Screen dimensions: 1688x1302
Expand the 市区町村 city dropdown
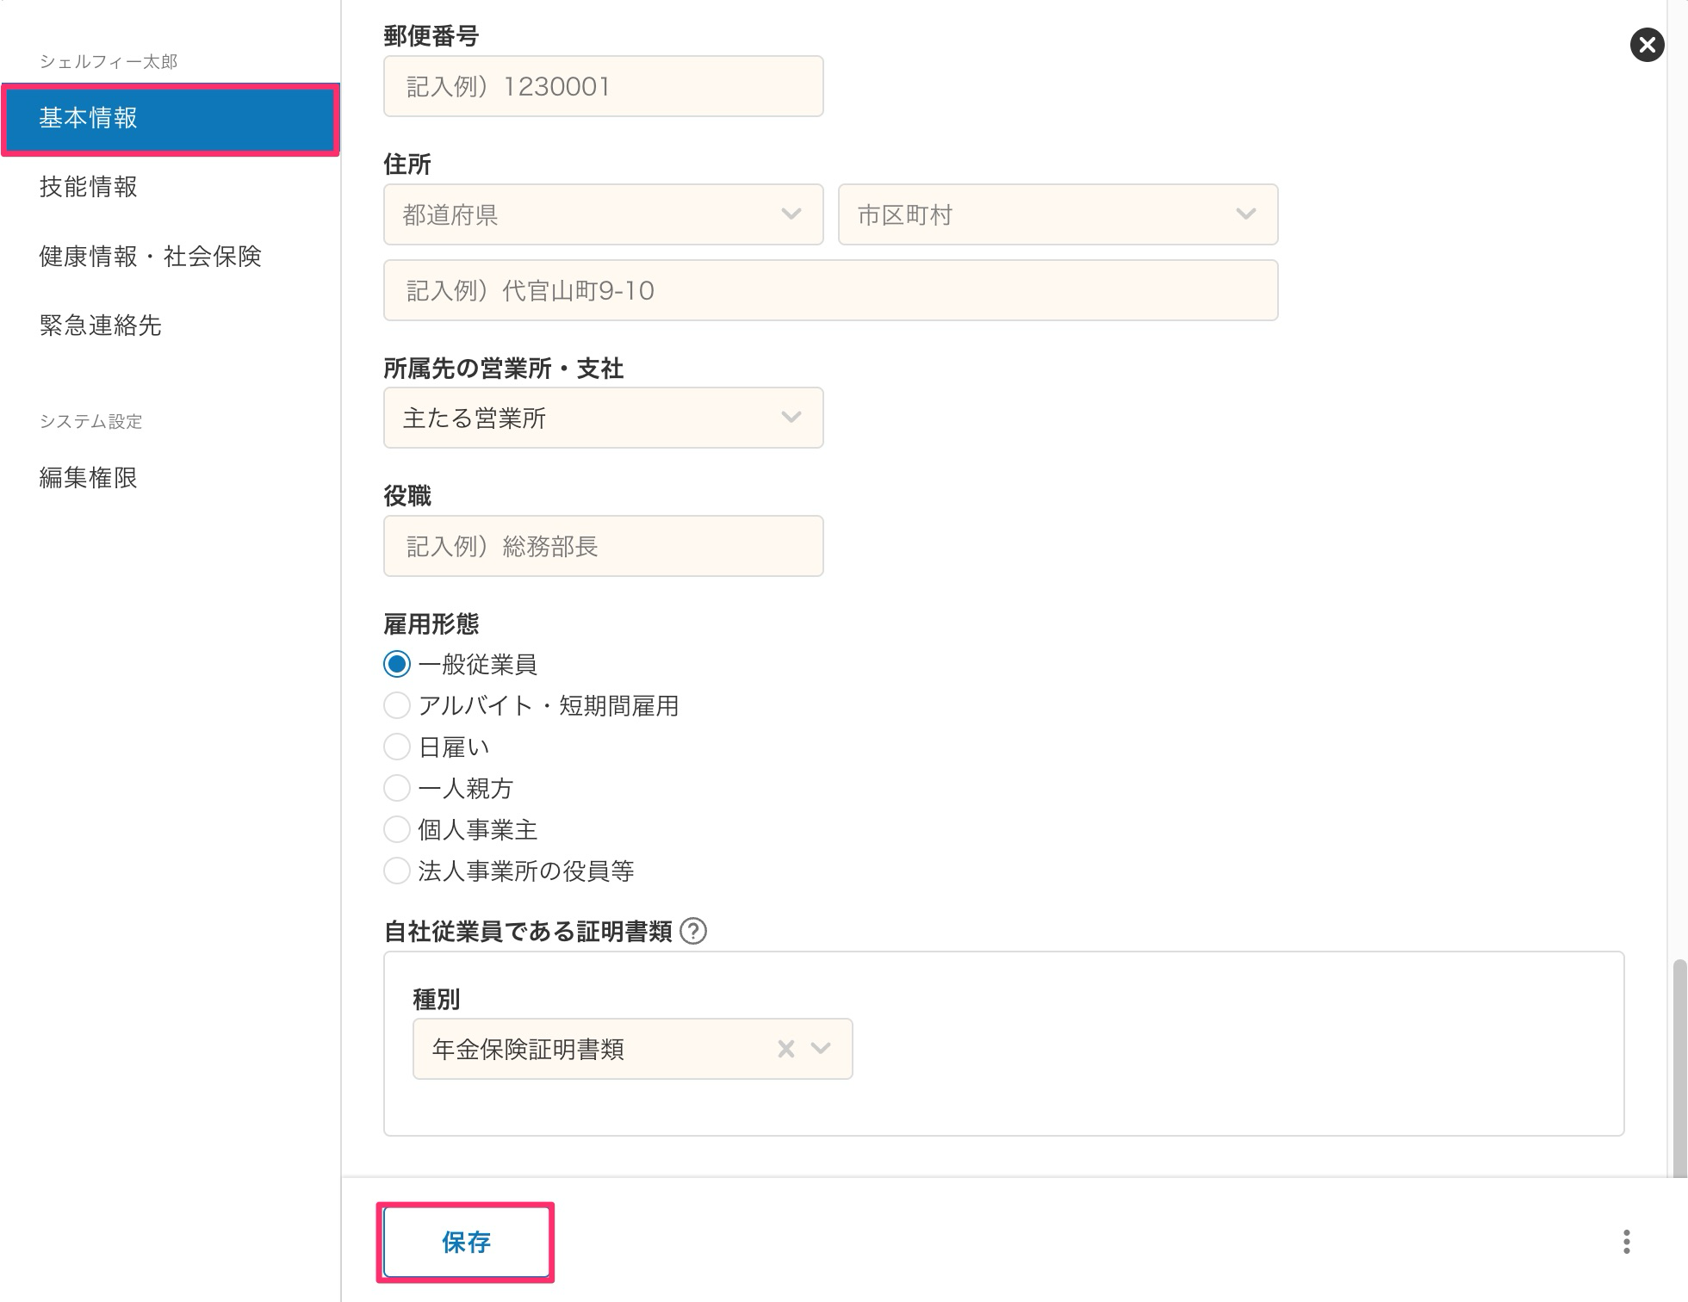pyautogui.click(x=1058, y=214)
